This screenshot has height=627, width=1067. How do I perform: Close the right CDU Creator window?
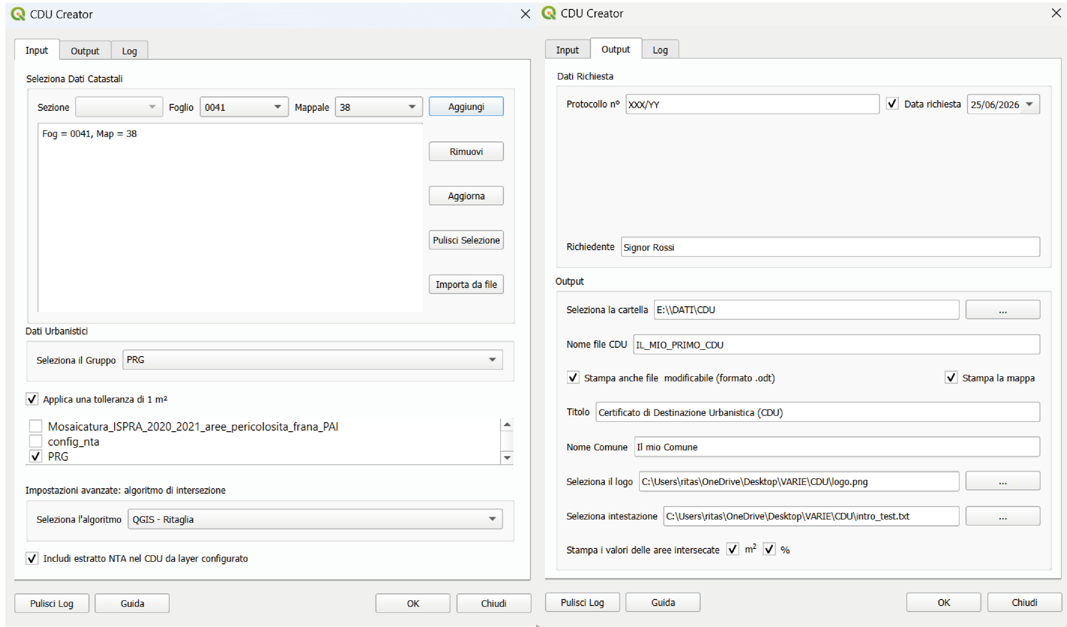[1056, 13]
